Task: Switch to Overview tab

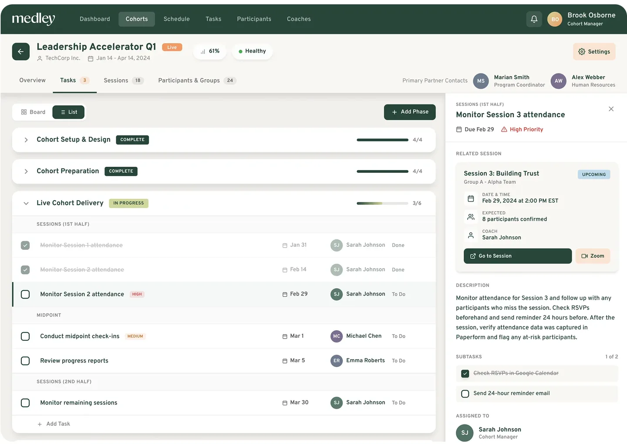Action: pos(32,81)
